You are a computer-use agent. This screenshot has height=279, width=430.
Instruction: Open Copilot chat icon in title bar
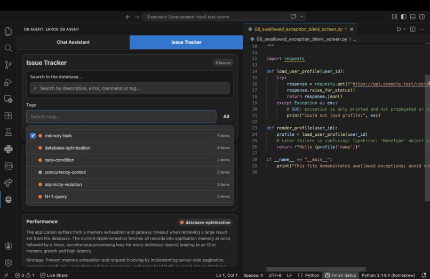[x=293, y=17]
